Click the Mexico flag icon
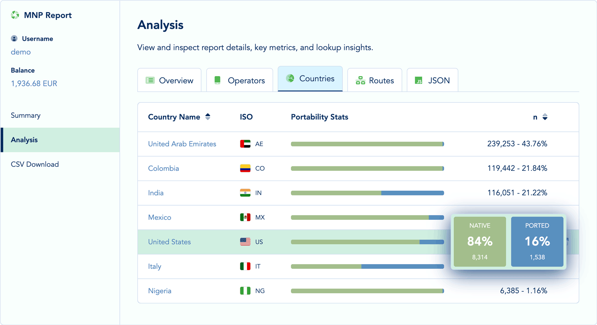Viewport: 597px width, 325px height. [245, 217]
